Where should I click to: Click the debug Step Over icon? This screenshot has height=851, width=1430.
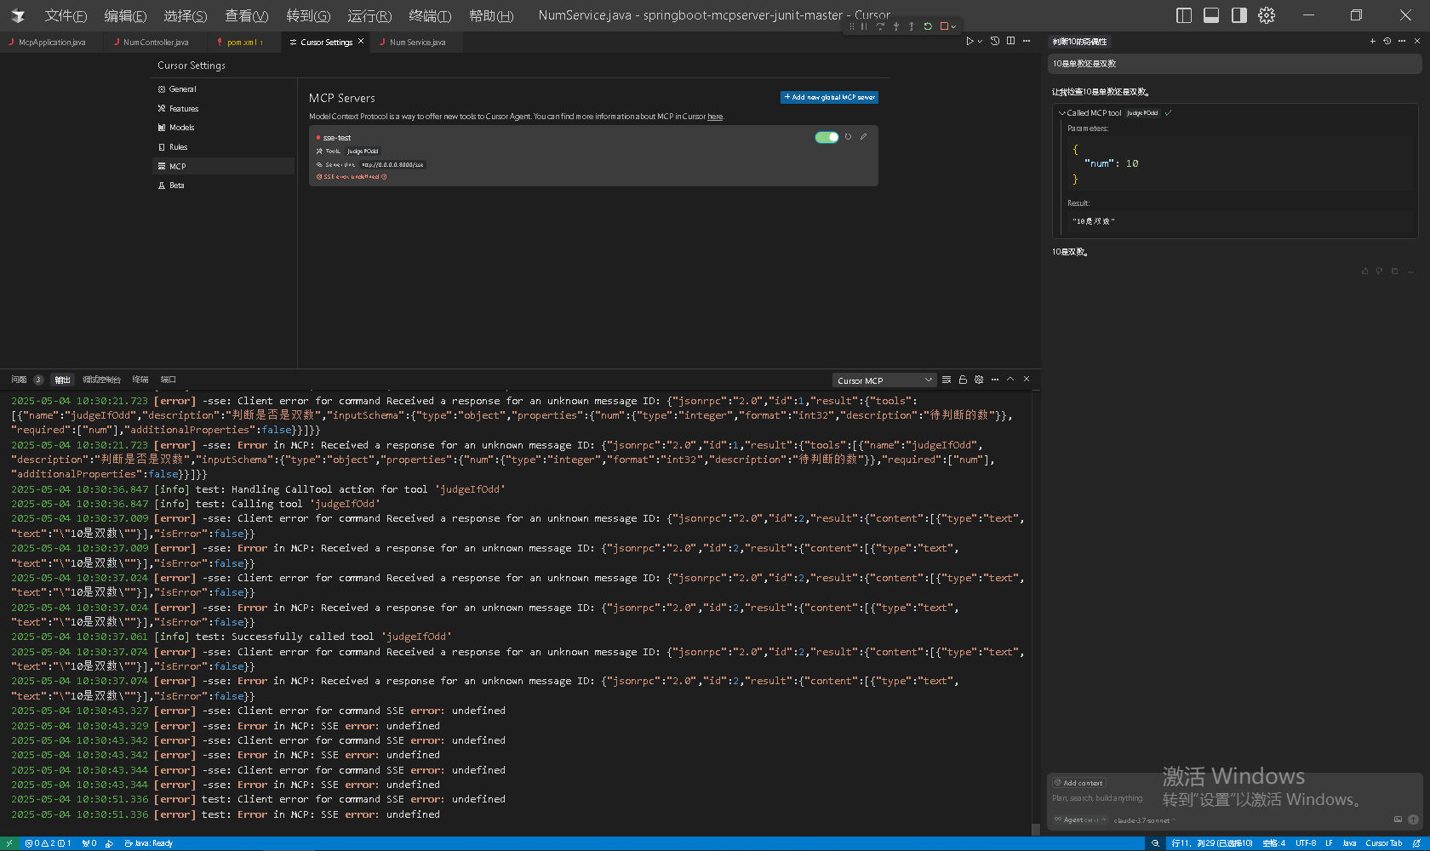pos(880,26)
